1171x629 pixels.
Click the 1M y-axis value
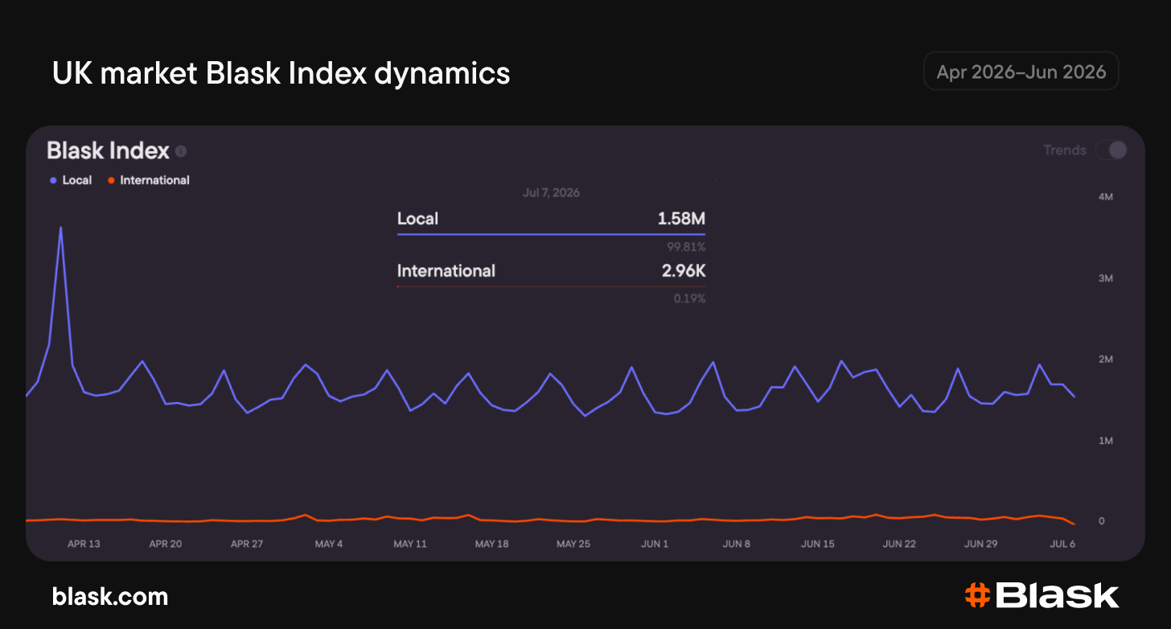[x=1105, y=441]
